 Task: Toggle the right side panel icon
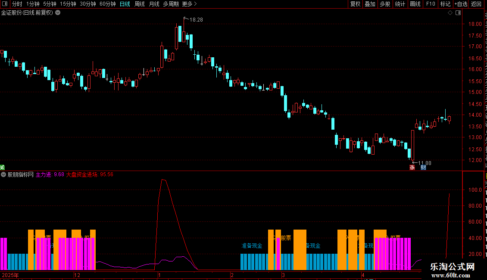(458, 13)
